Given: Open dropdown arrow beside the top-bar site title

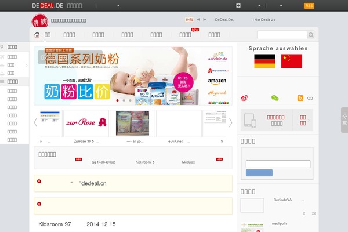Looking at the screenshot, I should tap(118, 6).
